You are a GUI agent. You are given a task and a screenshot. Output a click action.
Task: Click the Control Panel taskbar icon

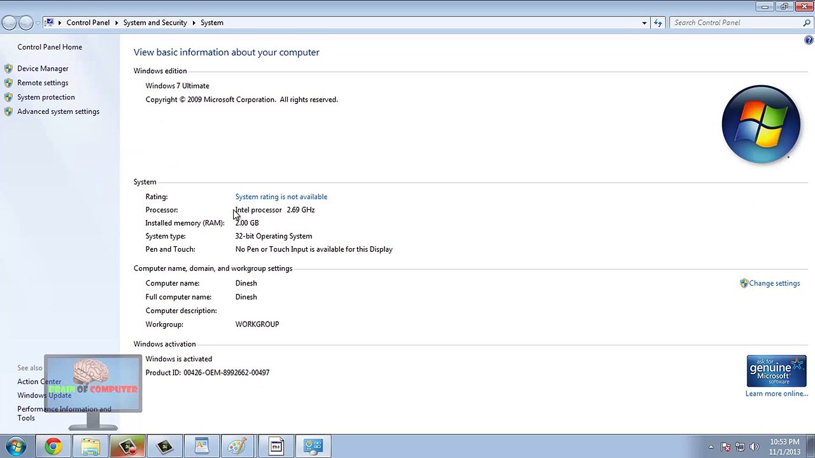[313, 447]
